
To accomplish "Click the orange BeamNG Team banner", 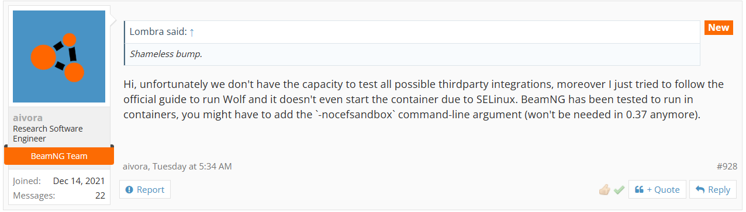I will coord(59,156).
